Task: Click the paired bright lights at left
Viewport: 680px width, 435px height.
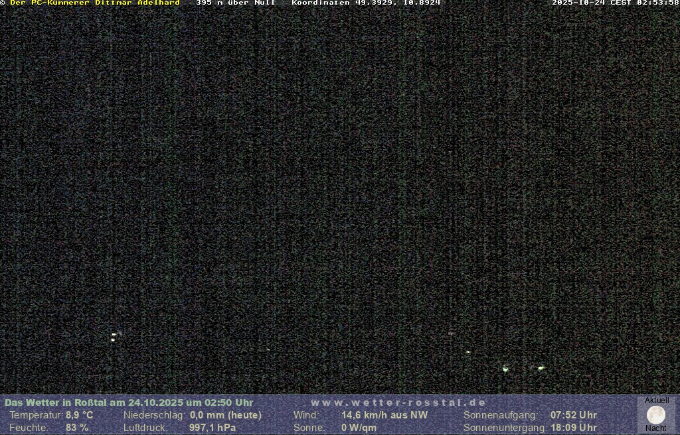Action: point(114,337)
